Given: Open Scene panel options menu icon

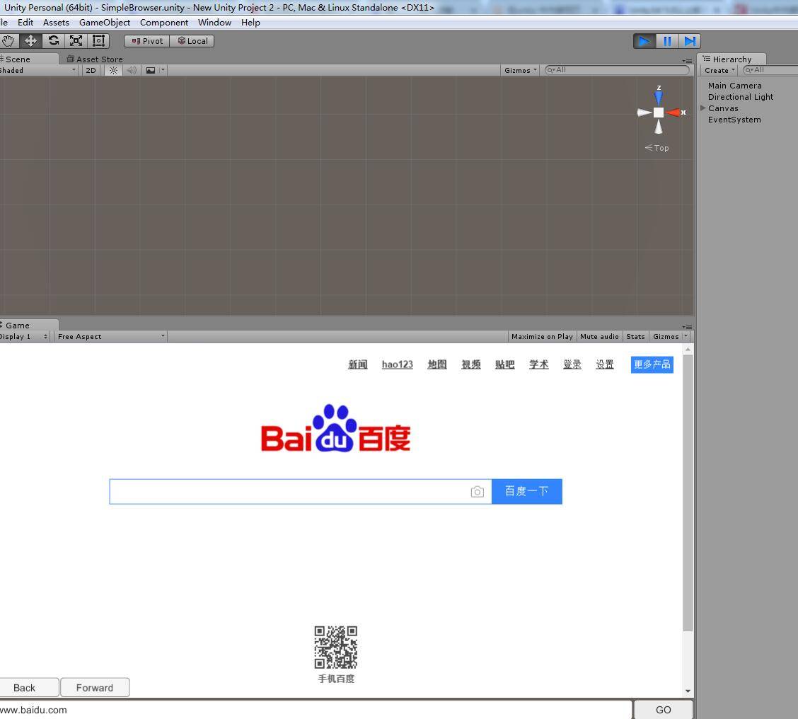Looking at the screenshot, I should click(687, 61).
